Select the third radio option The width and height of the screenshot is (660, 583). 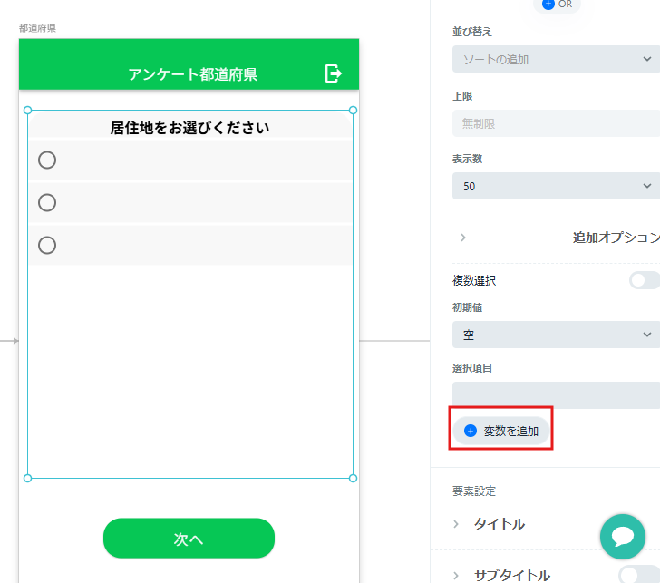(x=47, y=245)
